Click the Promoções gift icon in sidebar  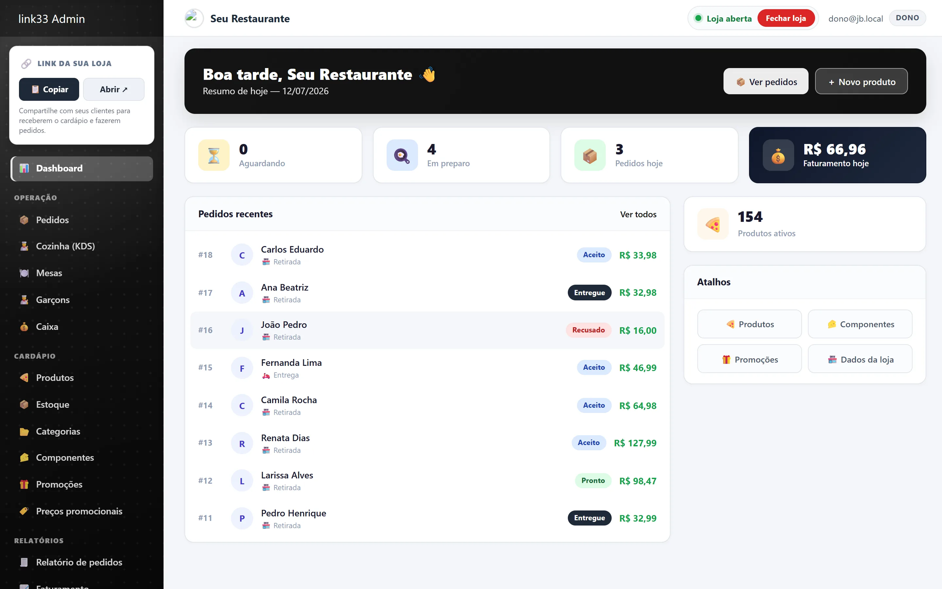[24, 485]
